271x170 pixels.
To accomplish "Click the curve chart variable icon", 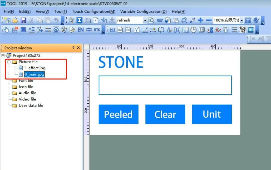I will (218, 30).
